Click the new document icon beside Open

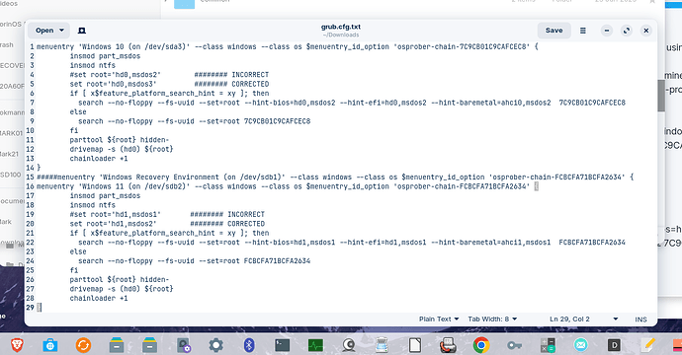pyautogui.click(x=82, y=31)
